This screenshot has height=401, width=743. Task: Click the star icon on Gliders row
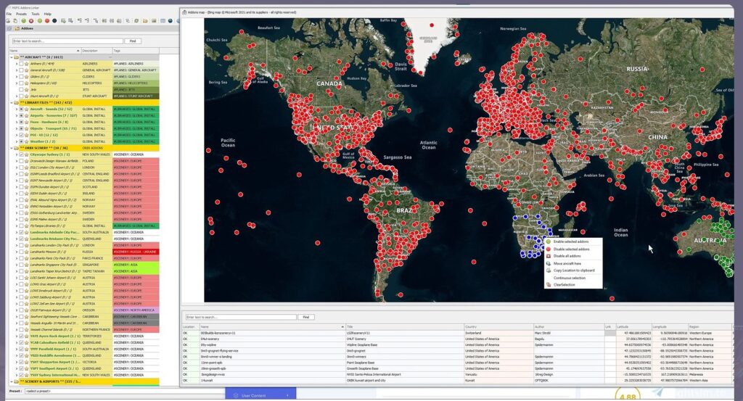(27, 76)
